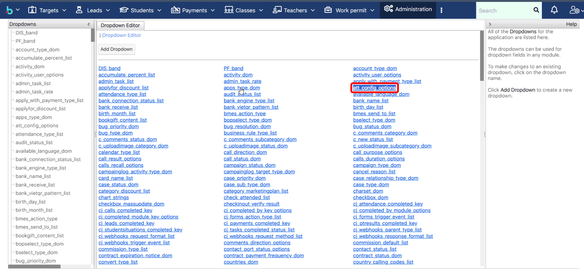Click the Administration gear icon

(x=388, y=9)
